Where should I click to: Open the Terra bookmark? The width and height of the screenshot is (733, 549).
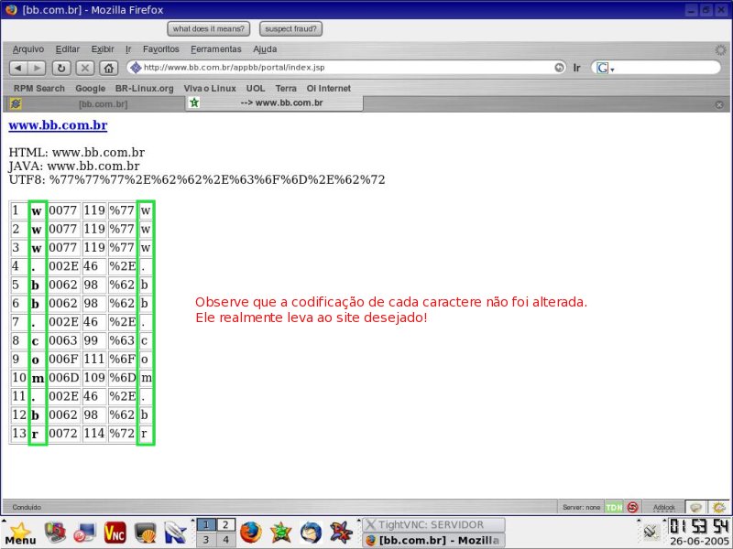pos(286,88)
